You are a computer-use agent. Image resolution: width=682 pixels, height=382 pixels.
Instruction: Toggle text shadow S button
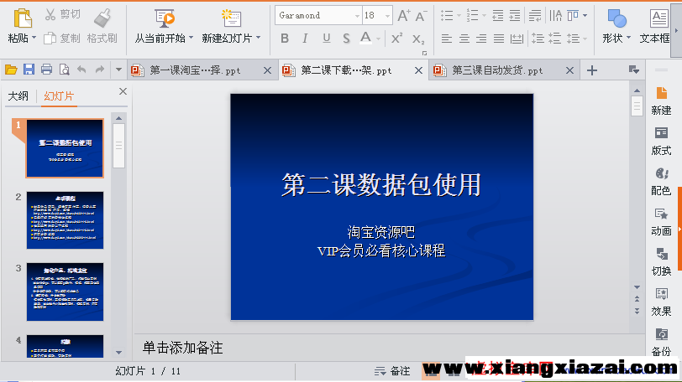click(x=346, y=39)
